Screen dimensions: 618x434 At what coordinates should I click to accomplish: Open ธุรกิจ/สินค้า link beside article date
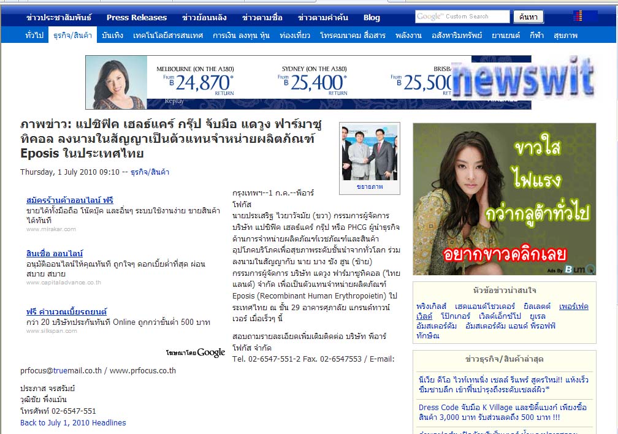tap(150, 172)
